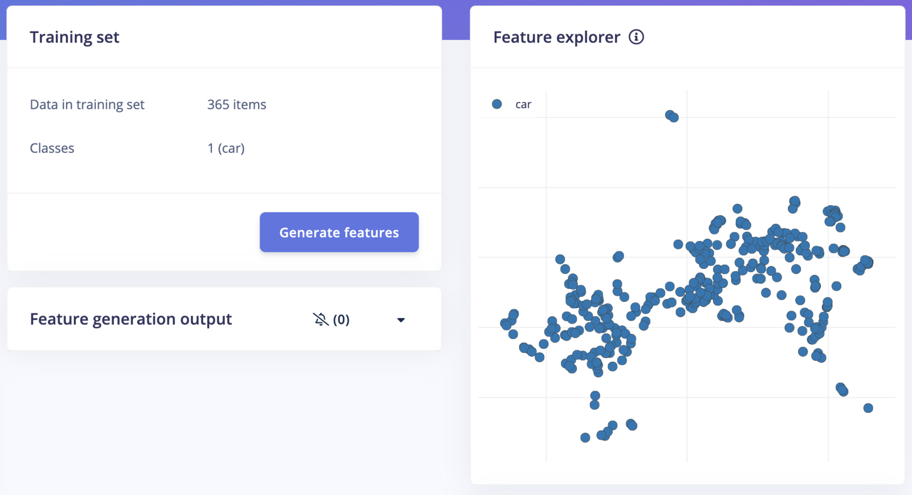The width and height of the screenshot is (912, 495).
Task: Click the muted bell notification icon
Action: coord(320,319)
